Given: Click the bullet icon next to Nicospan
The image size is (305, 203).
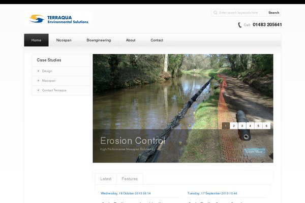Looking at the screenshot, I should click(x=38, y=81).
